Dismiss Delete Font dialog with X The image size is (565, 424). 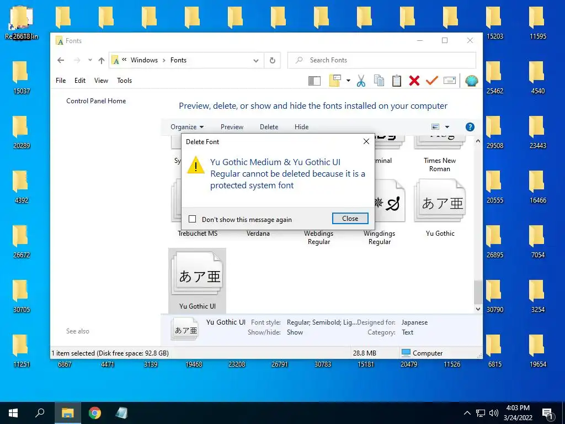pos(366,141)
